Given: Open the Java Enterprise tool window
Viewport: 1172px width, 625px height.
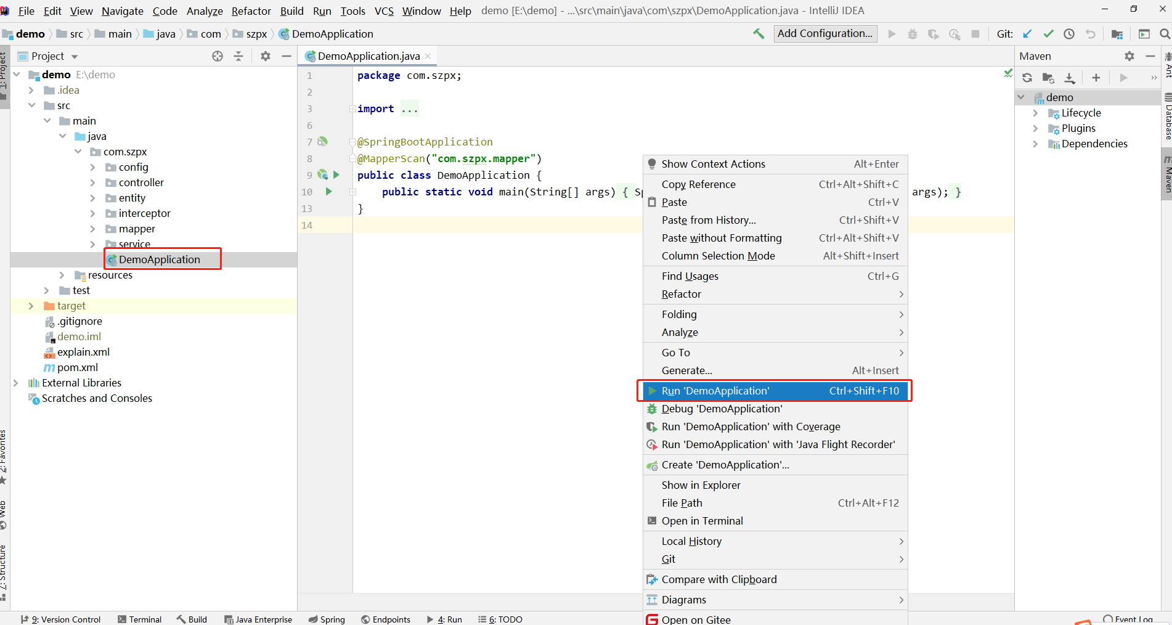Looking at the screenshot, I should (258, 619).
